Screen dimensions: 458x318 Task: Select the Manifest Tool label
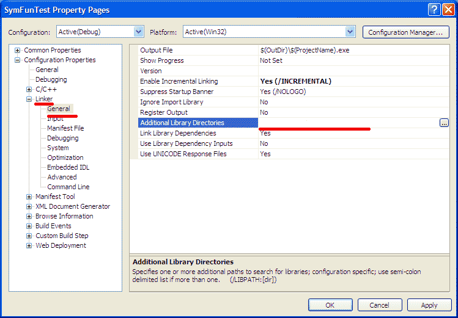click(55, 197)
